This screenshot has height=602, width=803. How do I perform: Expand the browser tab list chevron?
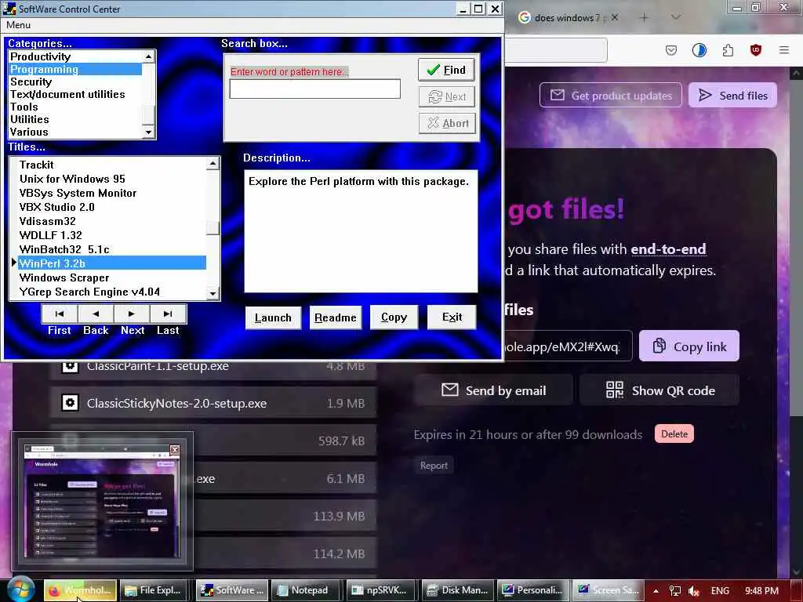(676, 17)
